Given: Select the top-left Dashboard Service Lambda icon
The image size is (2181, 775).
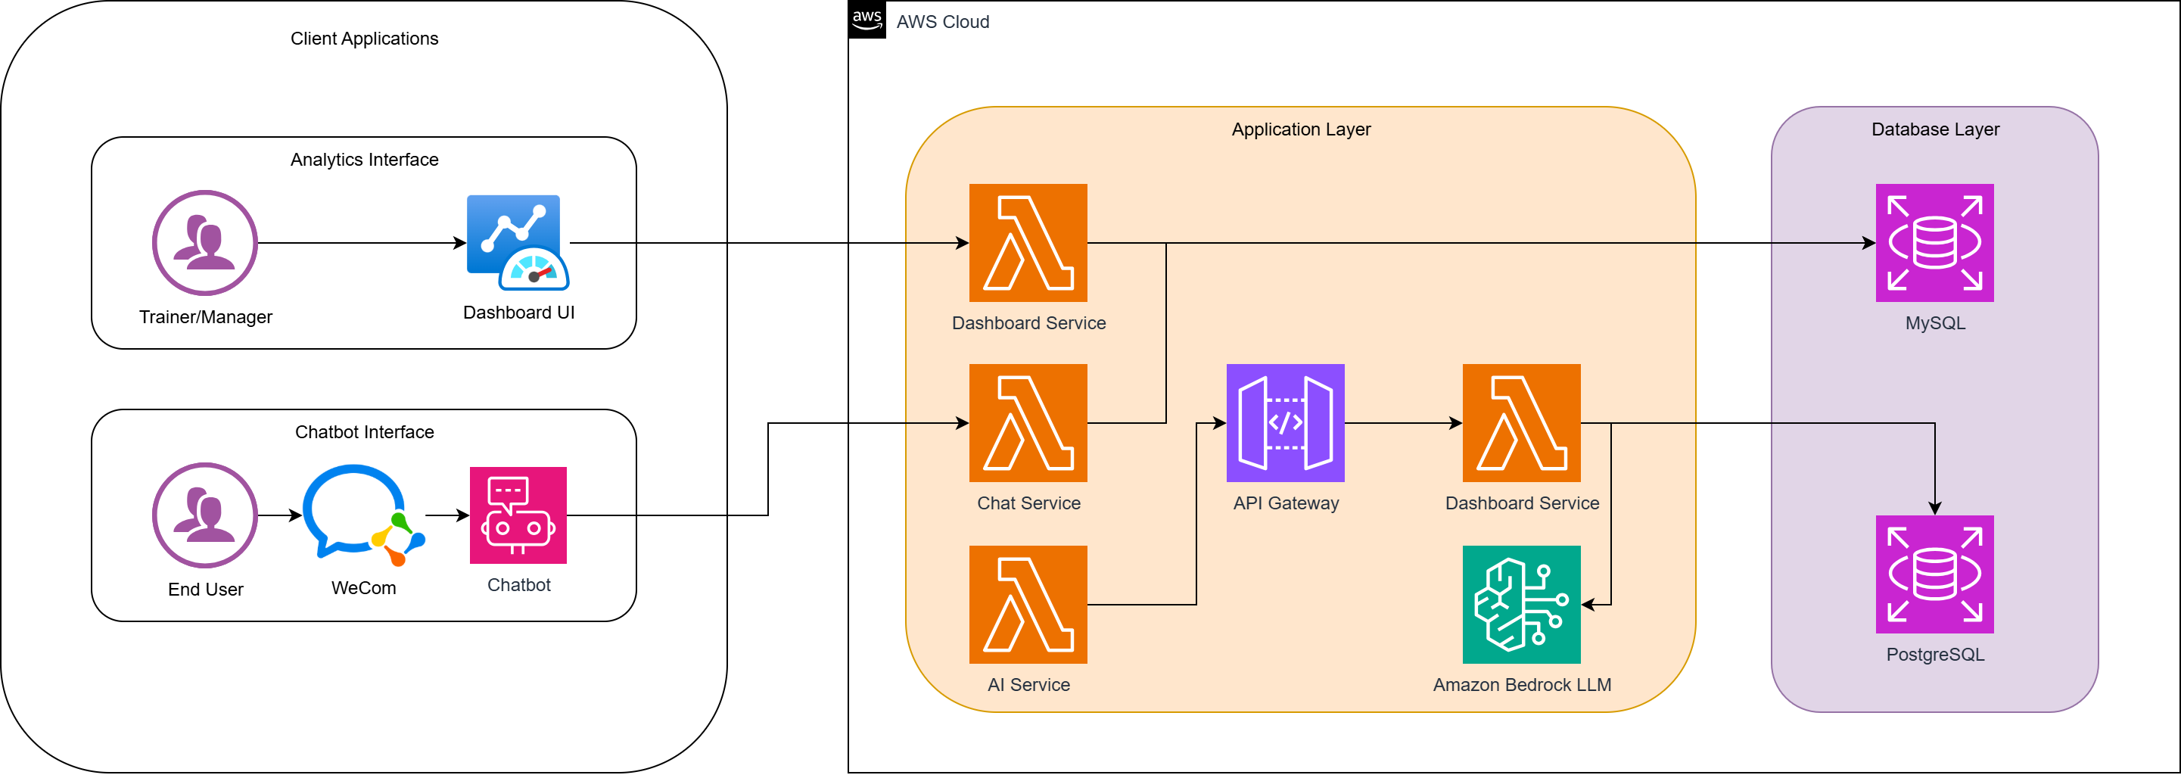Looking at the screenshot, I should pyautogui.click(x=1027, y=242).
